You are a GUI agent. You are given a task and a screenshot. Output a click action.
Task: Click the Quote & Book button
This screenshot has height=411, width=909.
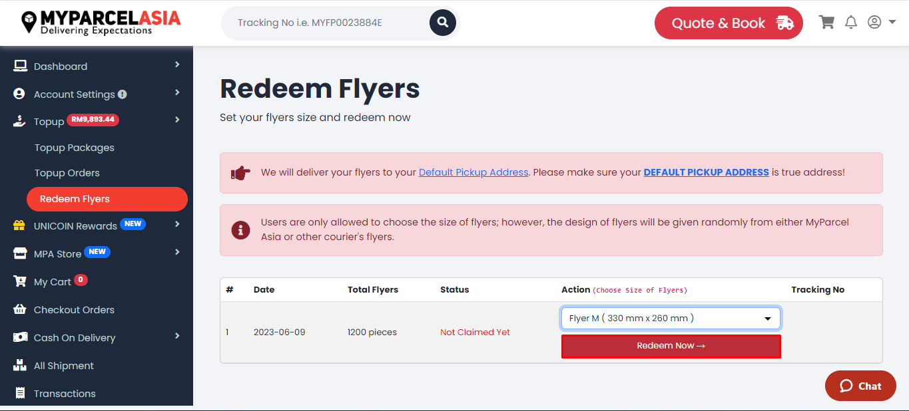pyautogui.click(x=729, y=23)
